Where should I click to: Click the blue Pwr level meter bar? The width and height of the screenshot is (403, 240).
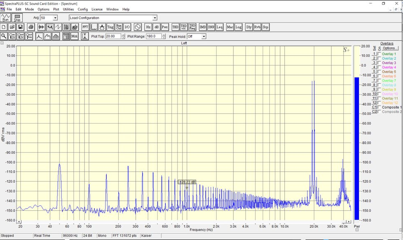pyautogui.click(x=357, y=148)
